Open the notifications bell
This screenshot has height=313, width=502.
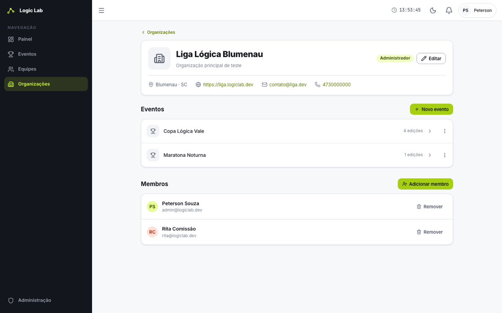point(449,10)
